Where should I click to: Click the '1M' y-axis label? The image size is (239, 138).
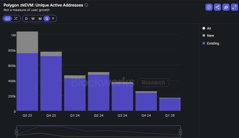[13, 35]
